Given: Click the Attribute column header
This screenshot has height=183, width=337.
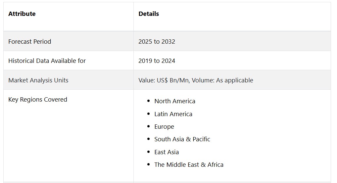Looking at the screenshot, I should coord(22,14).
